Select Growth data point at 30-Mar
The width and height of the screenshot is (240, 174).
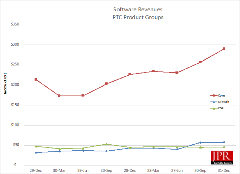[60, 151]
